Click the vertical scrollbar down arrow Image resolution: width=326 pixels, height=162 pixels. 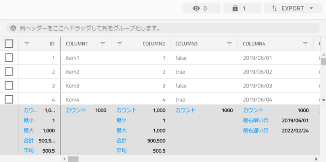click(323, 100)
